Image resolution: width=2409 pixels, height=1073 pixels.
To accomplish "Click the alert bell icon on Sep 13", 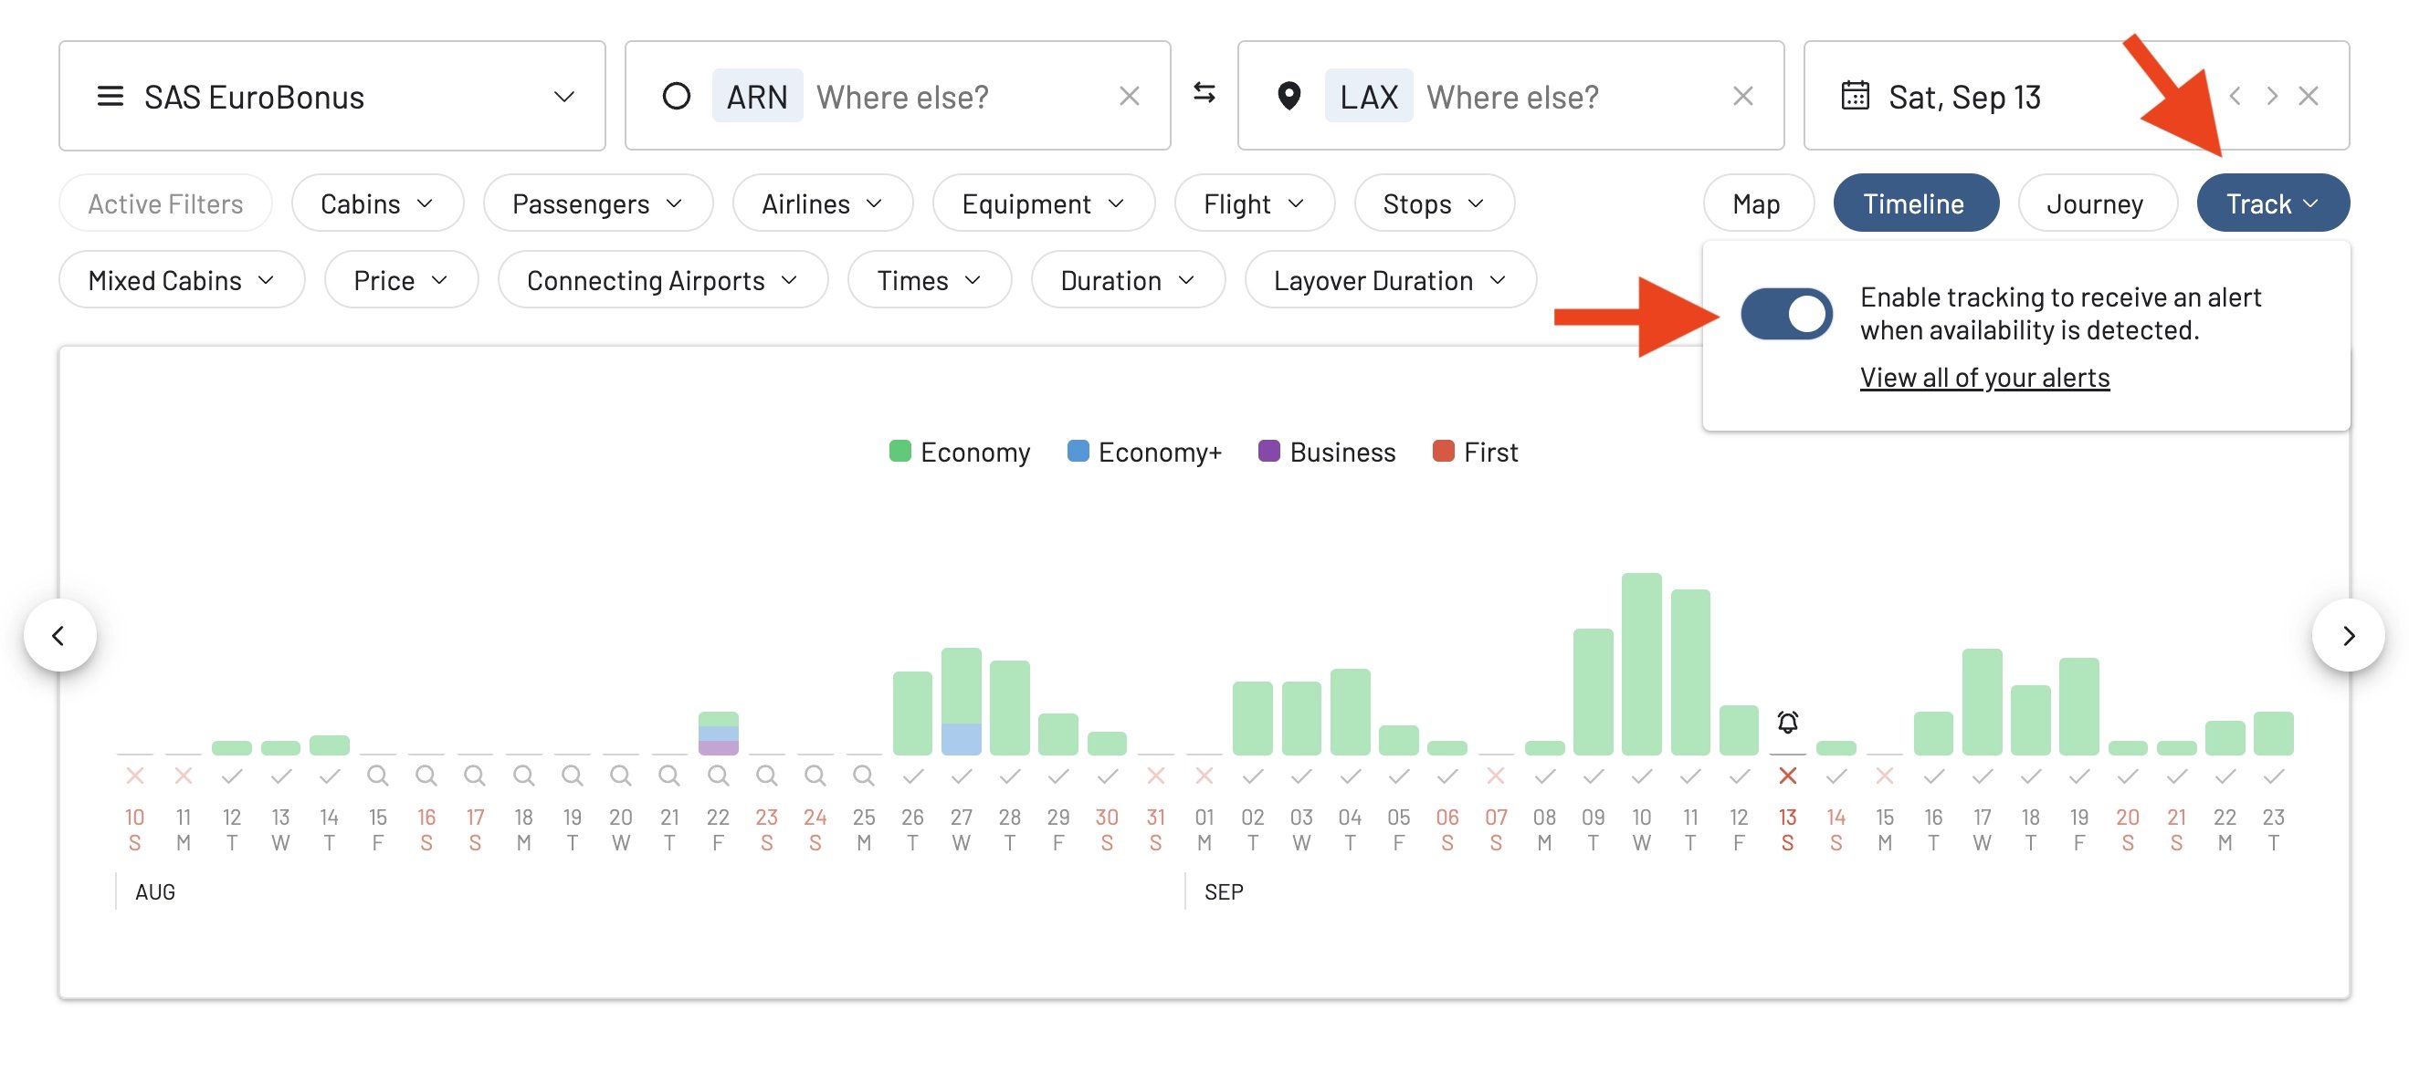I will [x=1786, y=722].
